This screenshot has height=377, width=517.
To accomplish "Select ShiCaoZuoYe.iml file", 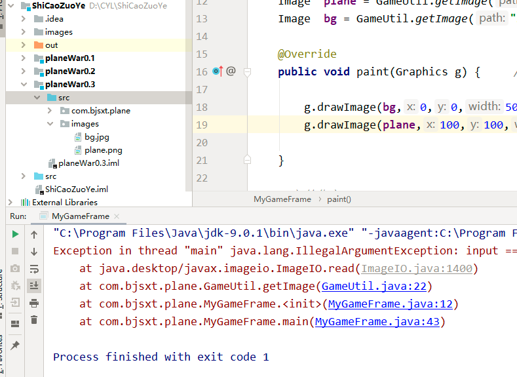I will click(77, 189).
